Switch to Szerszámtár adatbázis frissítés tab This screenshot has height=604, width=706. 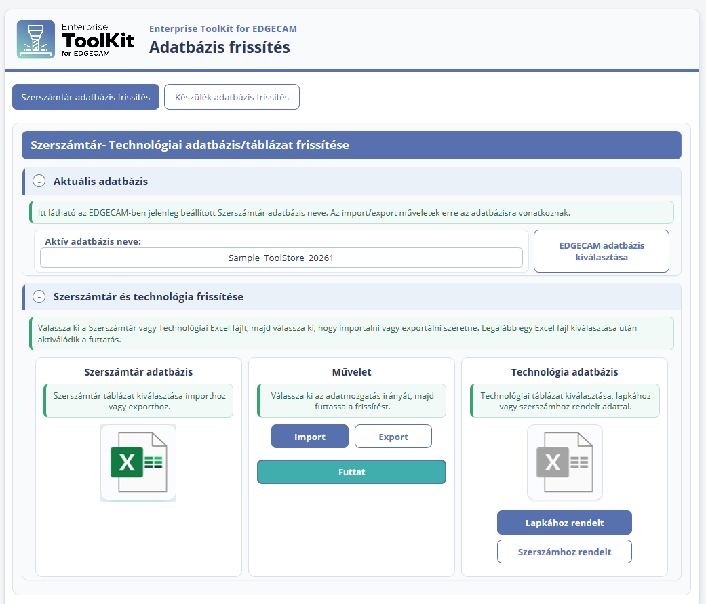[x=85, y=97]
